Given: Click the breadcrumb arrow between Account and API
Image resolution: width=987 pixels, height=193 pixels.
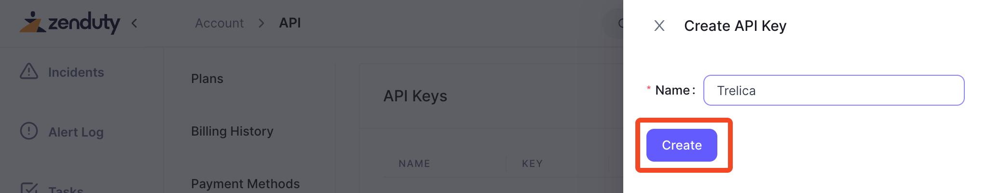Looking at the screenshot, I should 261,23.
